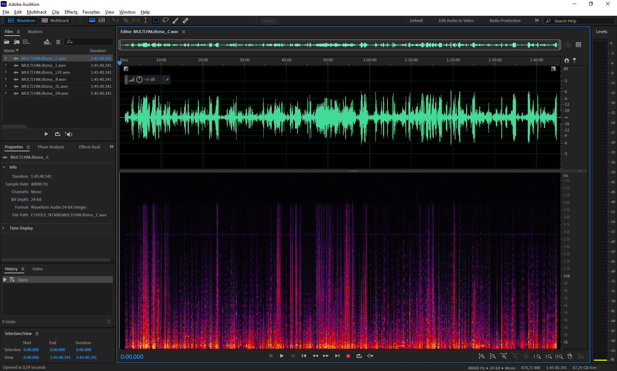Click the Open File folder icon
617x371 pixels.
7,42
